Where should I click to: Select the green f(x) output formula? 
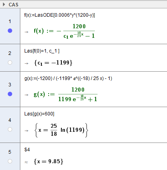point(64,31)
